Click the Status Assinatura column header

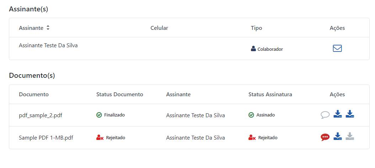pos(270,94)
